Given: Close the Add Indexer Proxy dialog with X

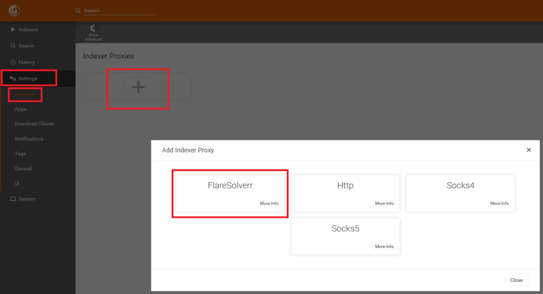Looking at the screenshot, I should (x=529, y=150).
